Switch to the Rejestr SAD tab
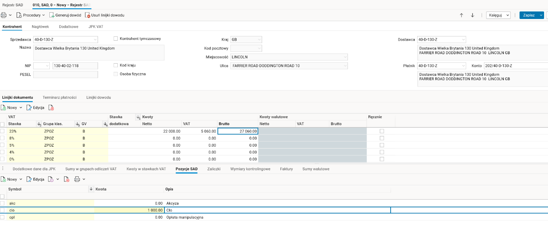Screen dimensions: 548x232 tap(13, 4)
